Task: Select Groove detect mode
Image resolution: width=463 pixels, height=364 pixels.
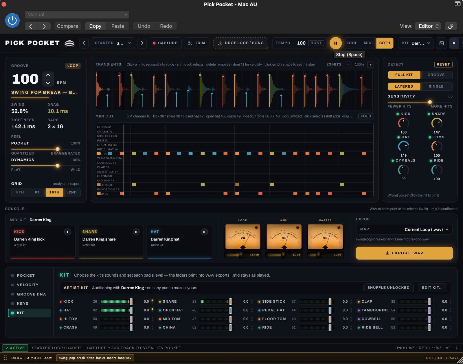Action: pyautogui.click(x=436, y=75)
